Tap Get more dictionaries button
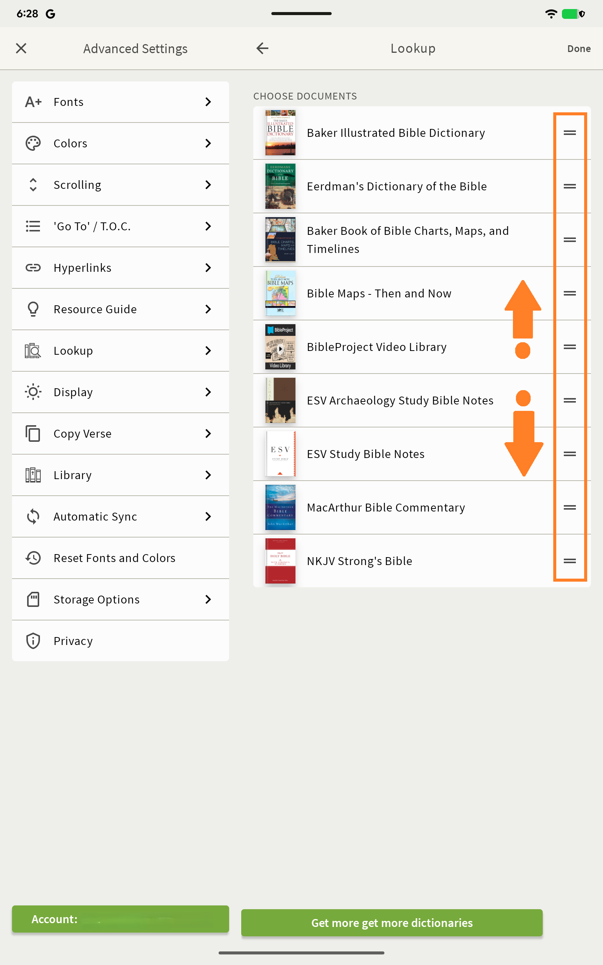The width and height of the screenshot is (603, 965). pyautogui.click(x=392, y=923)
